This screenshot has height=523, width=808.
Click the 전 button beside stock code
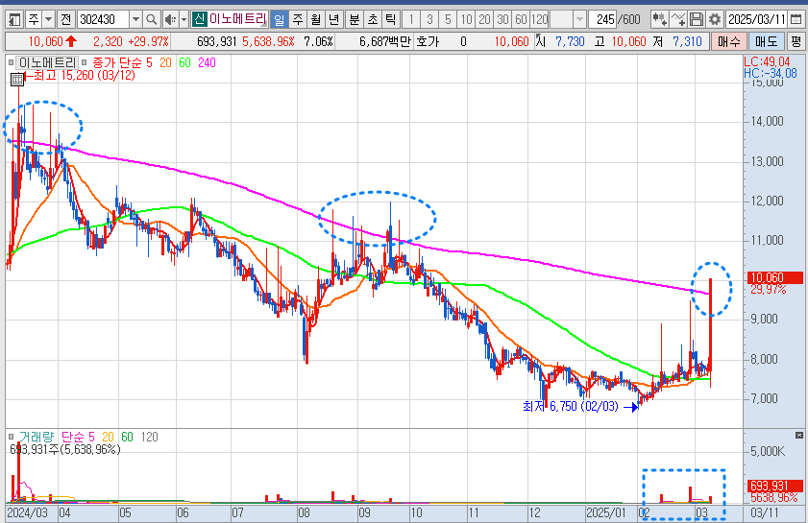click(65, 20)
